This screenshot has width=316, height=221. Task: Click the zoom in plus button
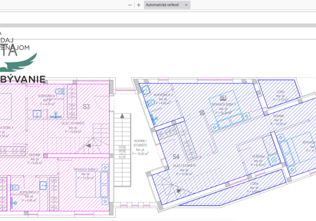(139, 5)
